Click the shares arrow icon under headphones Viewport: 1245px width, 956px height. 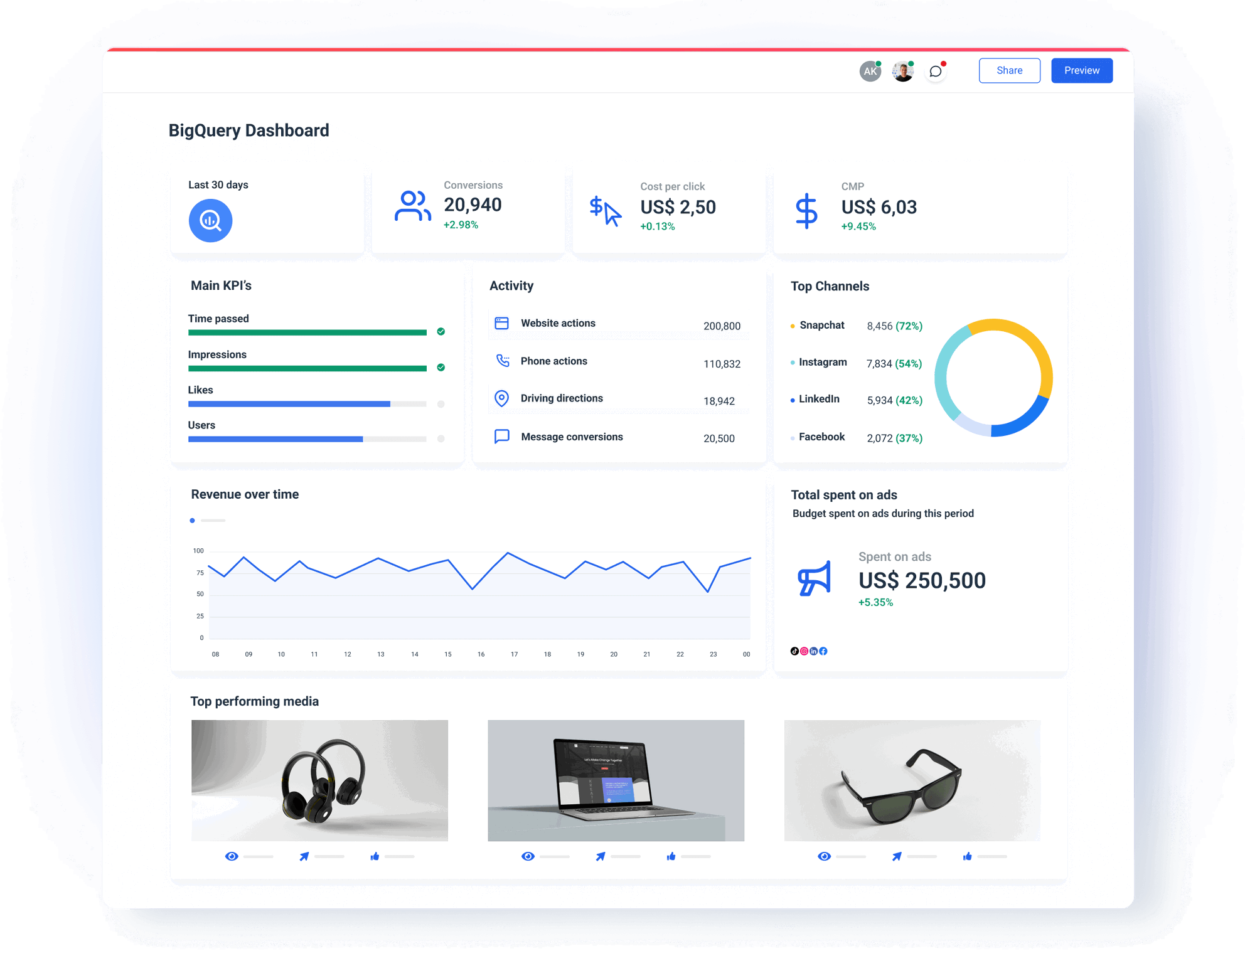tap(304, 856)
